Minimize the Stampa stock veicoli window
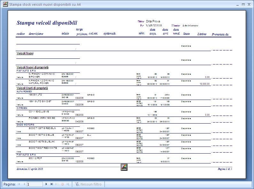Image resolution: width=254 pixels, height=189 pixels. coord(237,5)
